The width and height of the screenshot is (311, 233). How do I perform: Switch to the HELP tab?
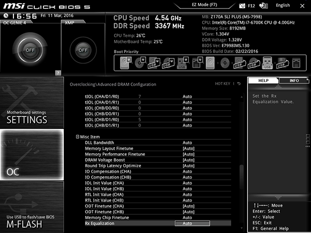(263, 80)
